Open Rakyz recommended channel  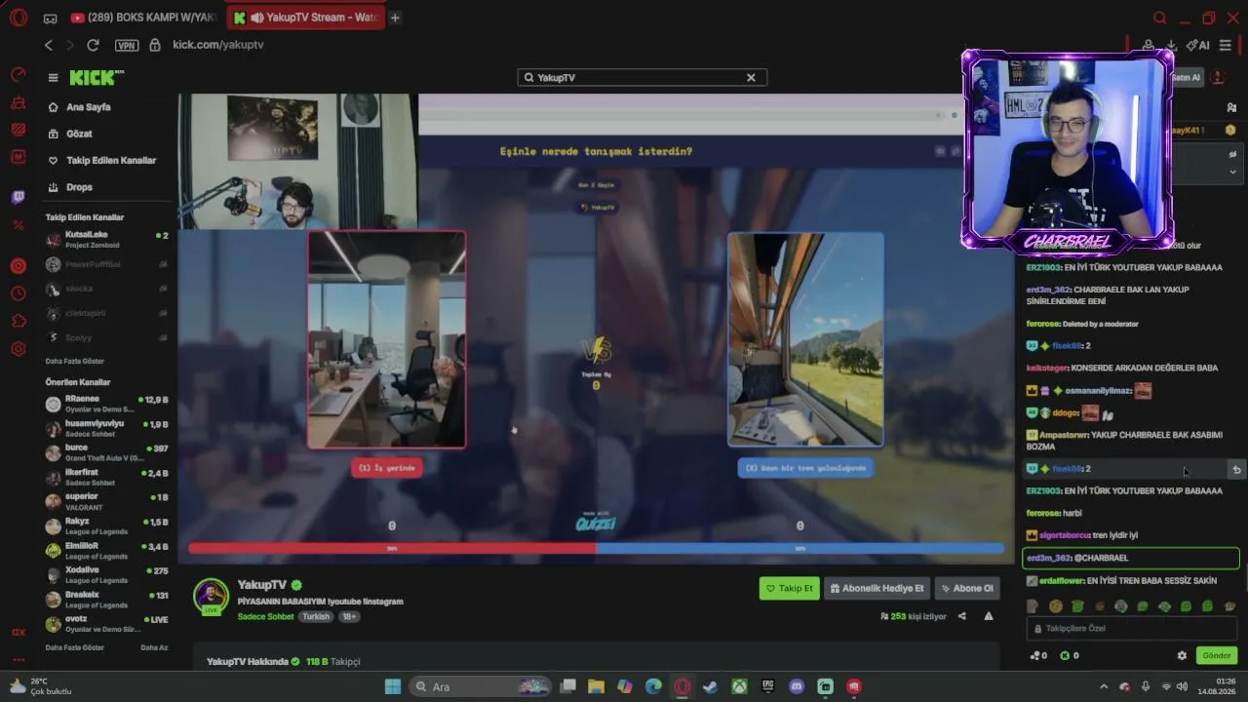tap(107, 526)
